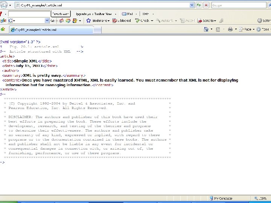This screenshot has width=271, height=203.
Task: Click the RSS feeds icon
Action: pyautogui.click(x=218, y=29)
